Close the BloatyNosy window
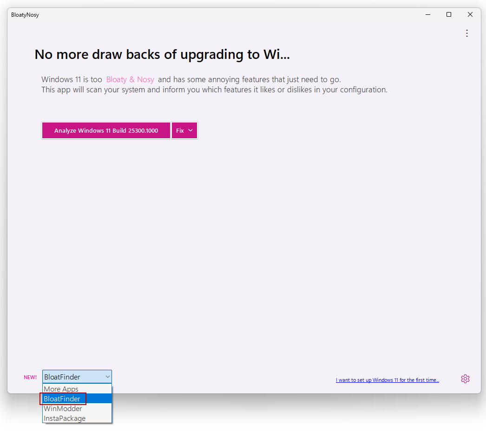The image size is (486, 431). pos(470,14)
